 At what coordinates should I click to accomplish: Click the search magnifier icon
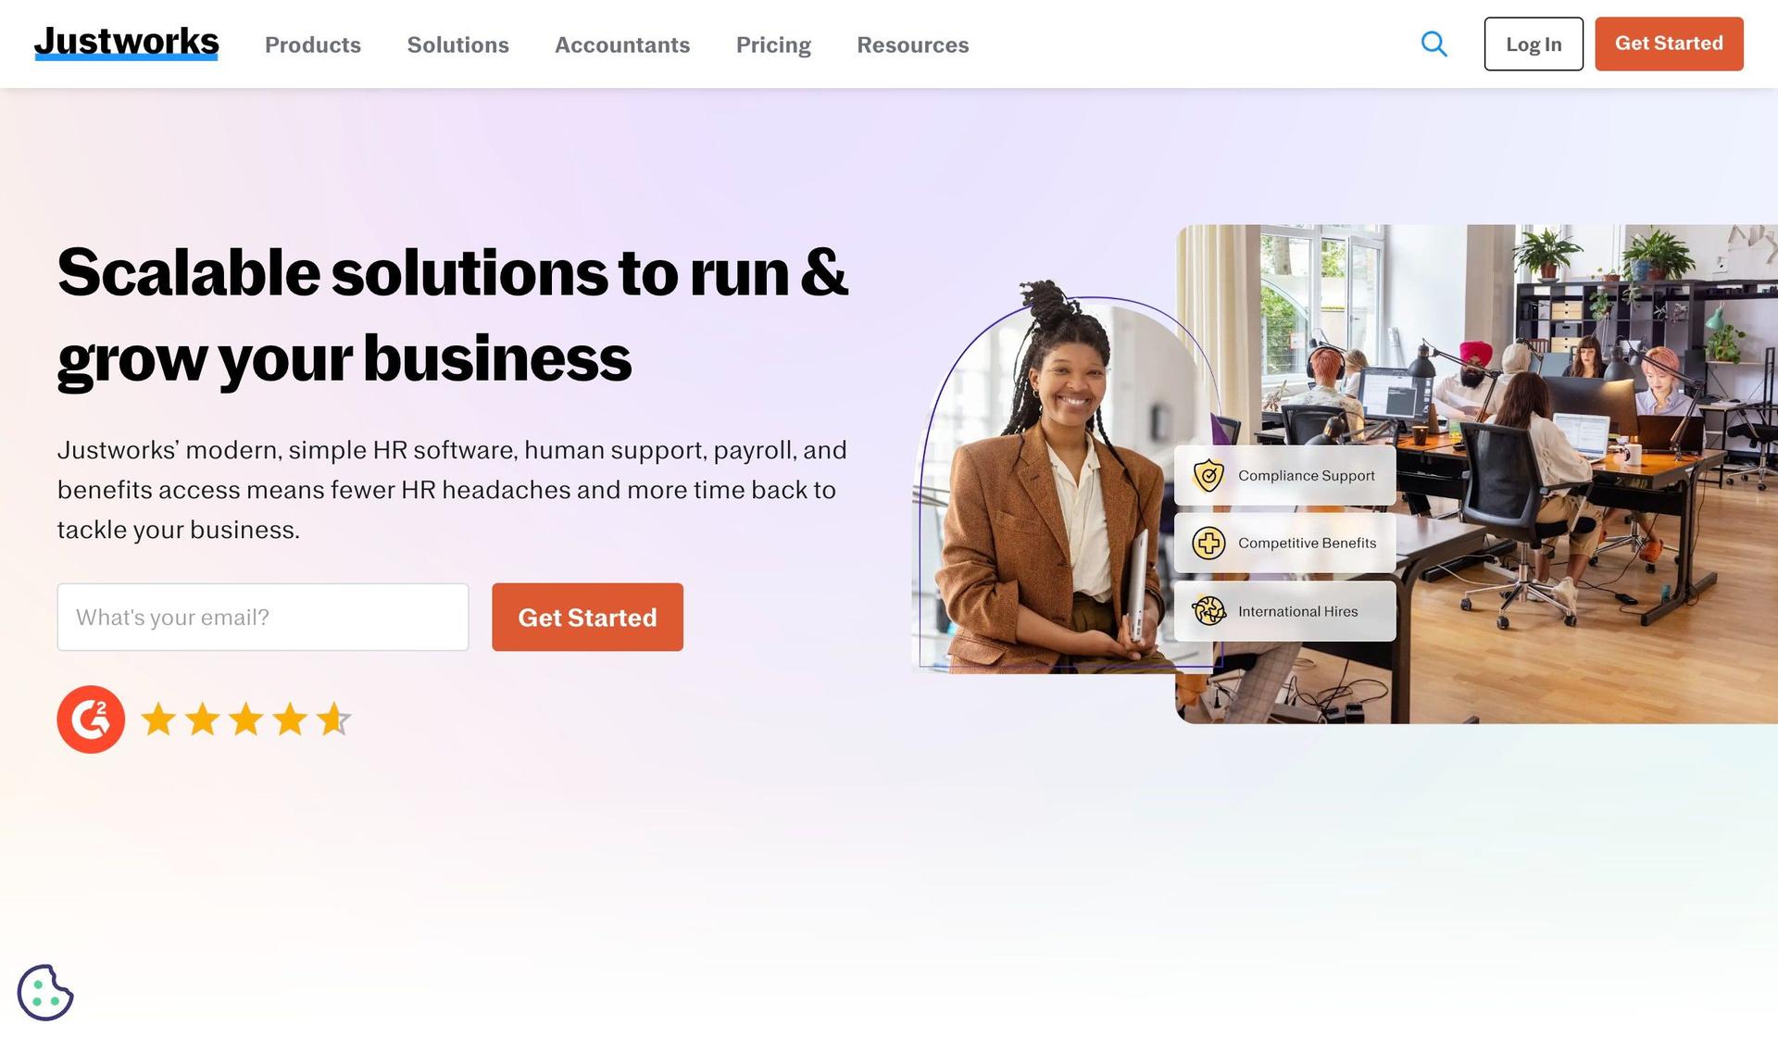point(1434,44)
